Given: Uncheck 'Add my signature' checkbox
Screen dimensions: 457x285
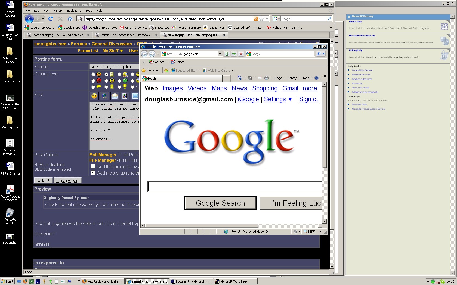Looking at the screenshot, I should (93, 173).
